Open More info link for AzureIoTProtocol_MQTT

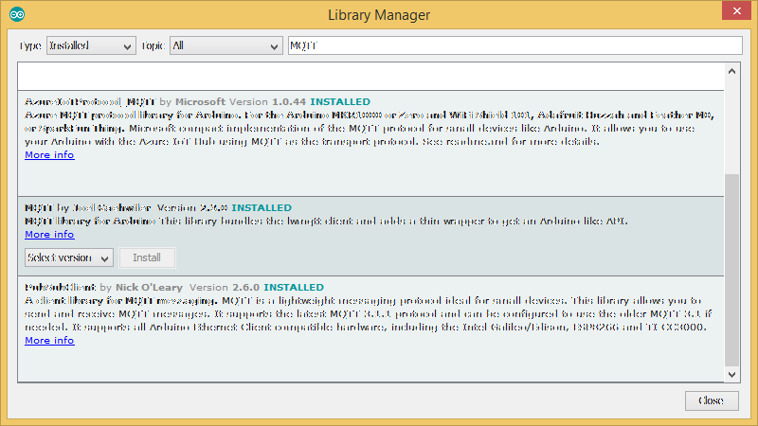tap(49, 155)
